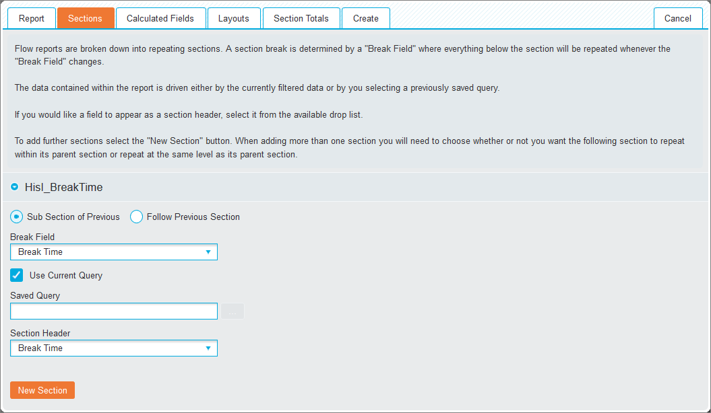Viewport: 711px width, 413px height.
Task: Choose the Follow Previous Section radio option
Action: 137,217
